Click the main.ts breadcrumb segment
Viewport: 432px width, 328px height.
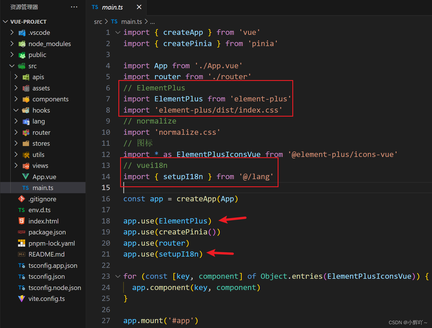point(132,22)
